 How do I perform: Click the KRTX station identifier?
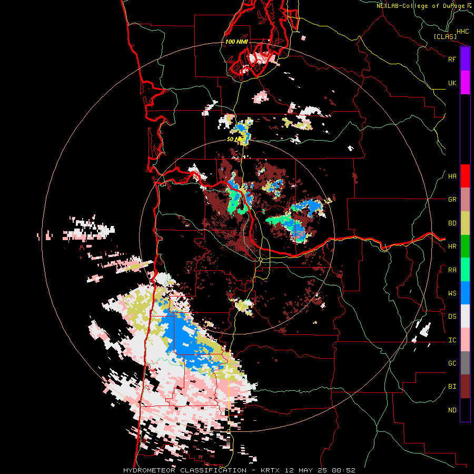click(271, 470)
